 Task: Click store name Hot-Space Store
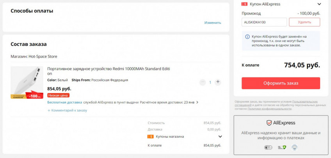point(43,56)
